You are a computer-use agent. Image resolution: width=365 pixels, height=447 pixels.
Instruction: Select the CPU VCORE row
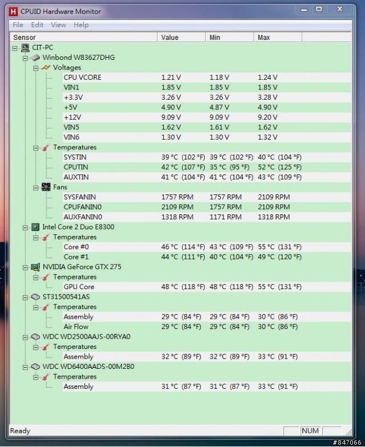click(207, 78)
